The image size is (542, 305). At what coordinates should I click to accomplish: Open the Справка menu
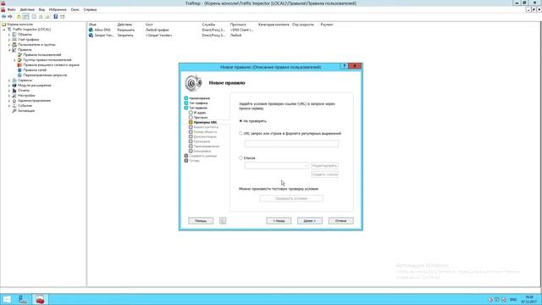point(91,9)
